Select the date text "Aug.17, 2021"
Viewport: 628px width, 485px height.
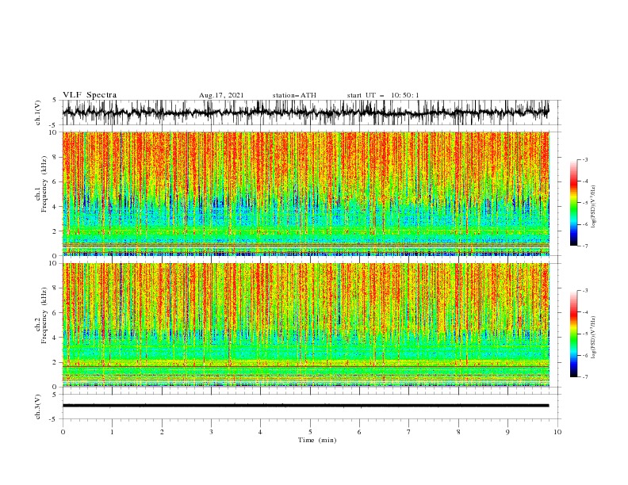click(x=221, y=95)
